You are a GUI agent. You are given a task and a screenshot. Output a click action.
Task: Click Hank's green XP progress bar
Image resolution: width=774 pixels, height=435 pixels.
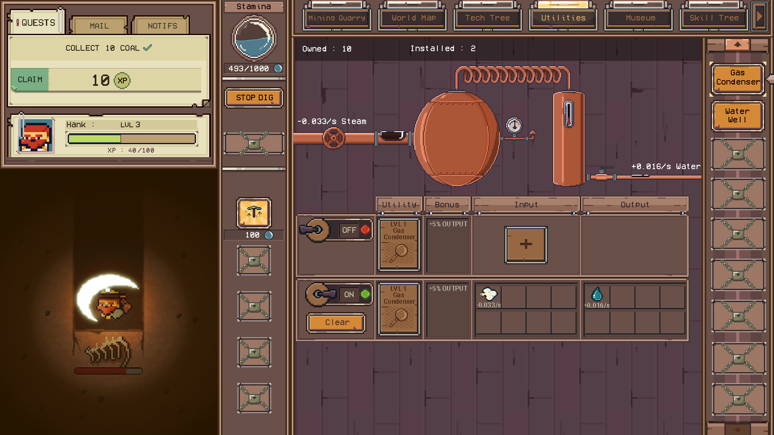coord(131,138)
